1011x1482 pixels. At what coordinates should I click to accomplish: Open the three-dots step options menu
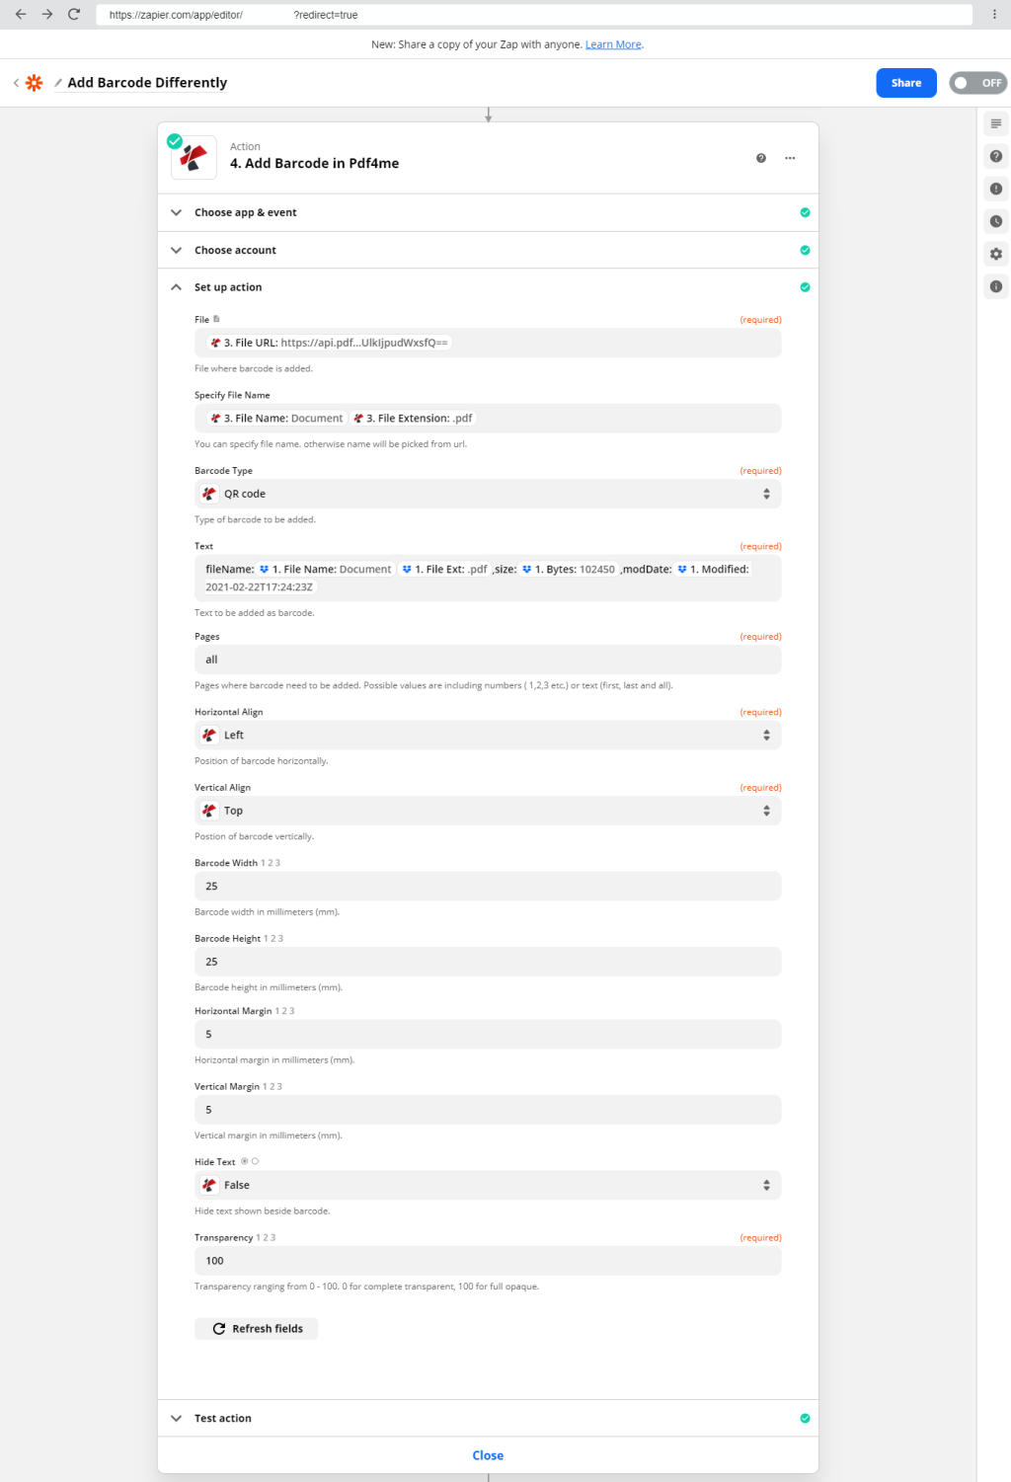tap(790, 158)
